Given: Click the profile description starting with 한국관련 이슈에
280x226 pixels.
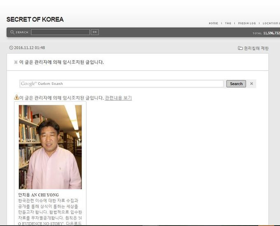Looking at the screenshot, I should (x=50, y=212).
